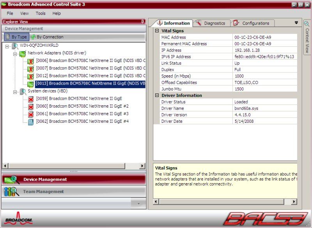
Task: Switch the tree to By Connection view
Action: point(47,37)
